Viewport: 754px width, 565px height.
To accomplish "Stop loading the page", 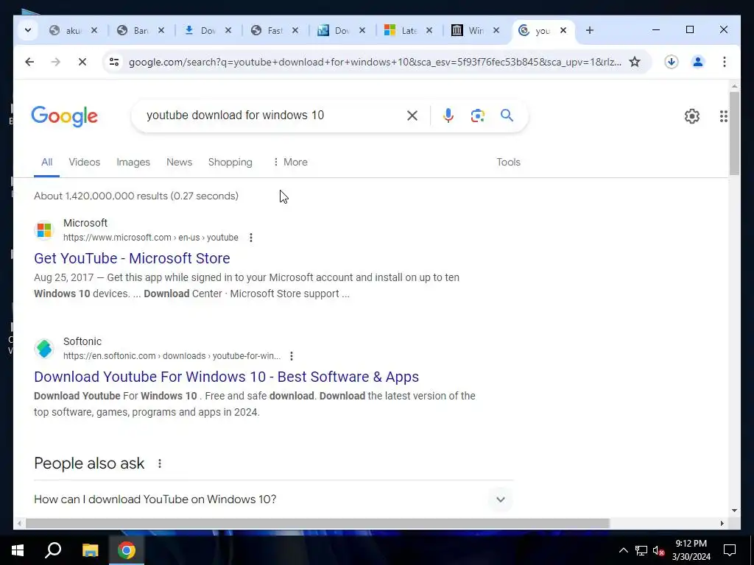I will point(82,62).
